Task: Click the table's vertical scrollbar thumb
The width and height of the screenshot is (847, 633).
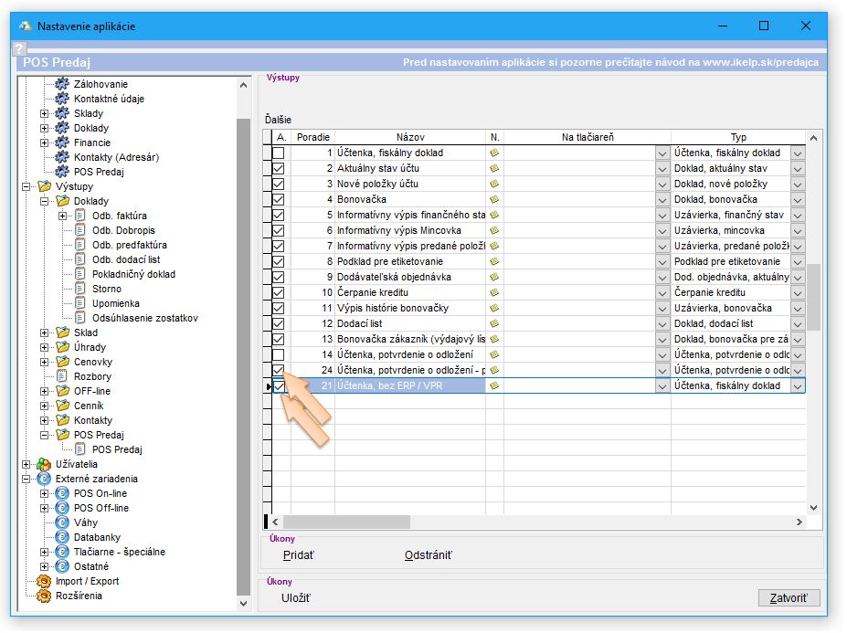Action: click(x=813, y=297)
